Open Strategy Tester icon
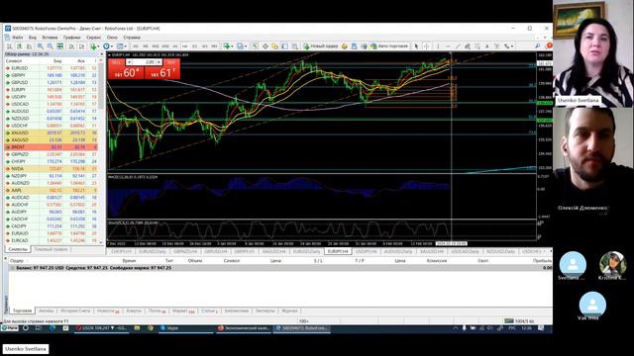 295,46
